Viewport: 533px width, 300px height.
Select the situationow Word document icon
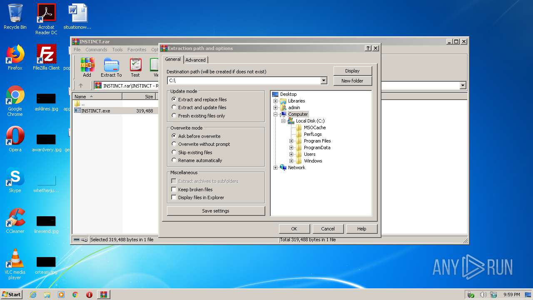pyautogui.click(x=78, y=17)
